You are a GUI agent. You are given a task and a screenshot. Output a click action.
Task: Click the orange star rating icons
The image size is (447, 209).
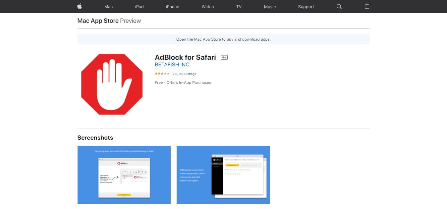[162, 74]
